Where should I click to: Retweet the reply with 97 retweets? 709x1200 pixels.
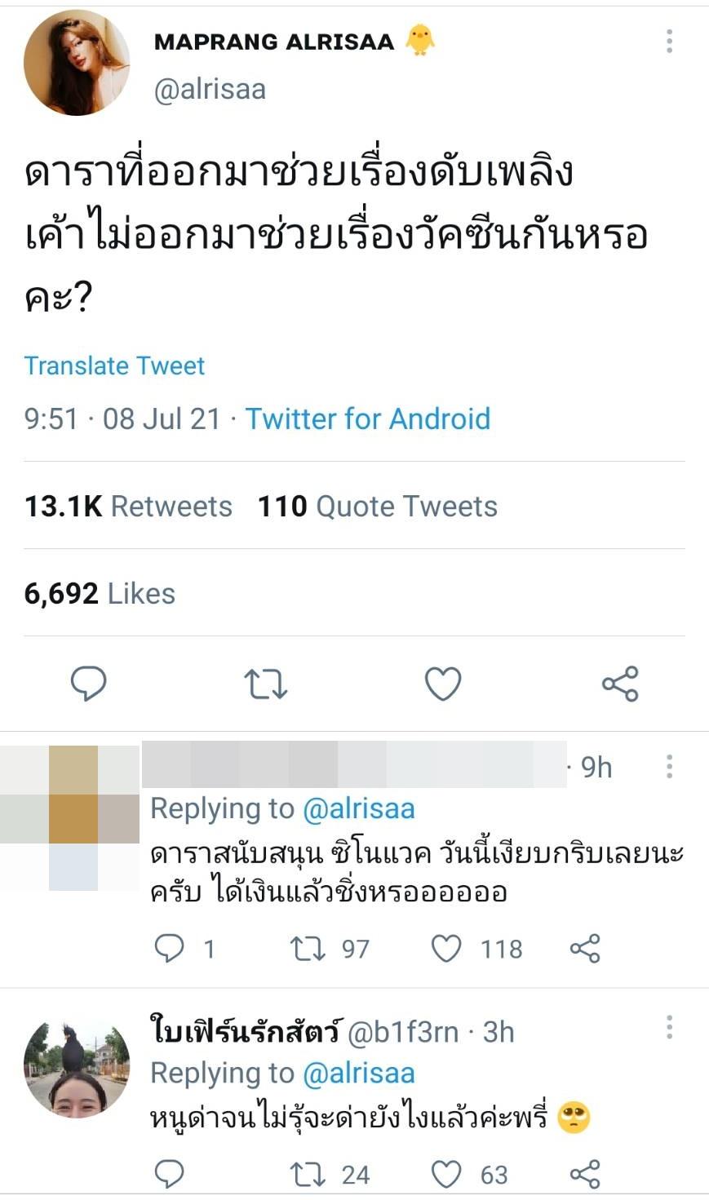click(x=308, y=948)
